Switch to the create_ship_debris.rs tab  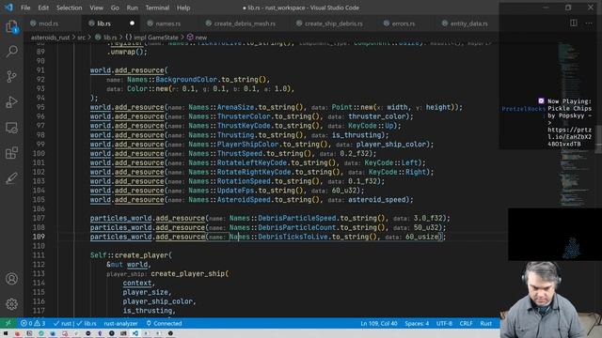[333, 23]
